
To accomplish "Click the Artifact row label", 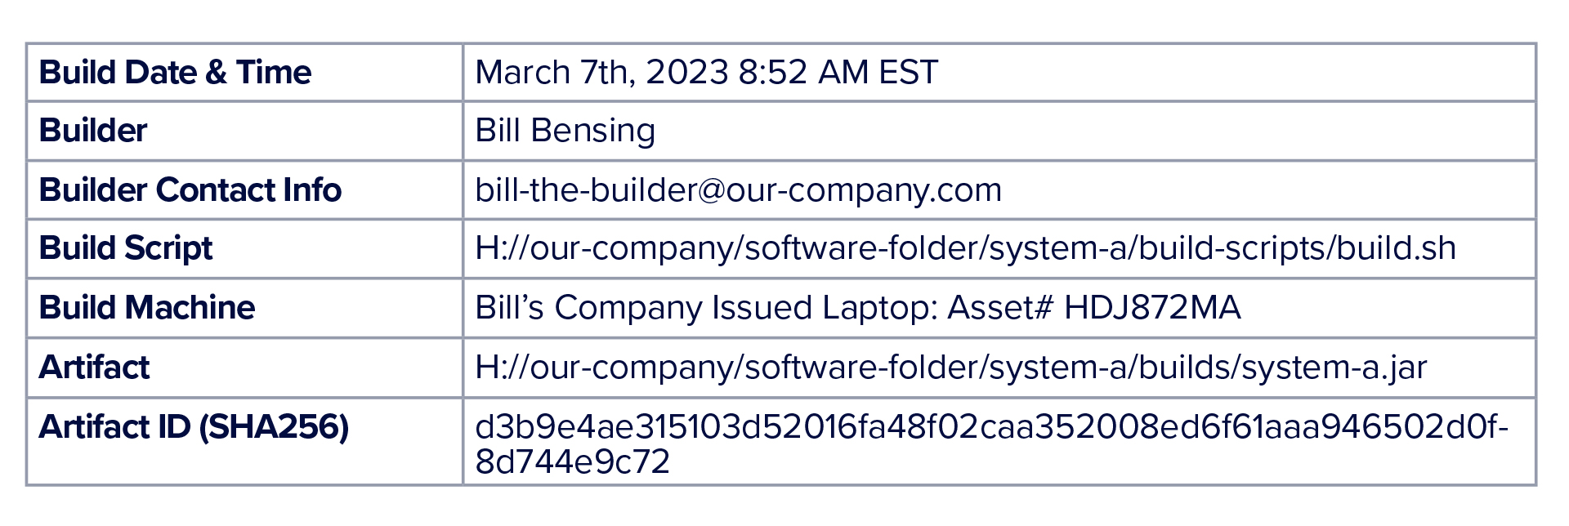I will pos(94,368).
